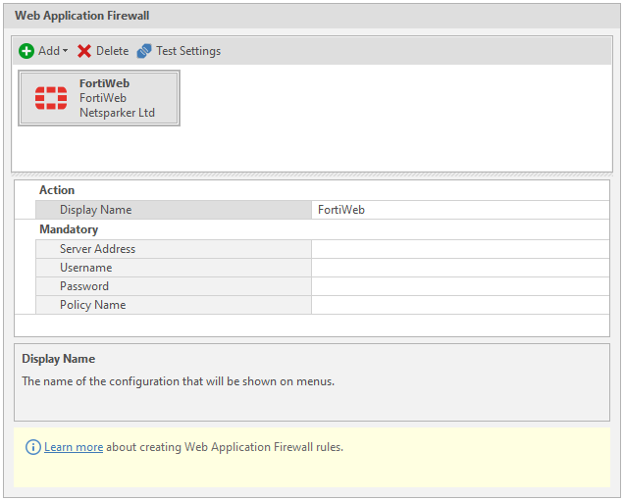
Task: Click the info circle icon
Action: click(x=33, y=447)
